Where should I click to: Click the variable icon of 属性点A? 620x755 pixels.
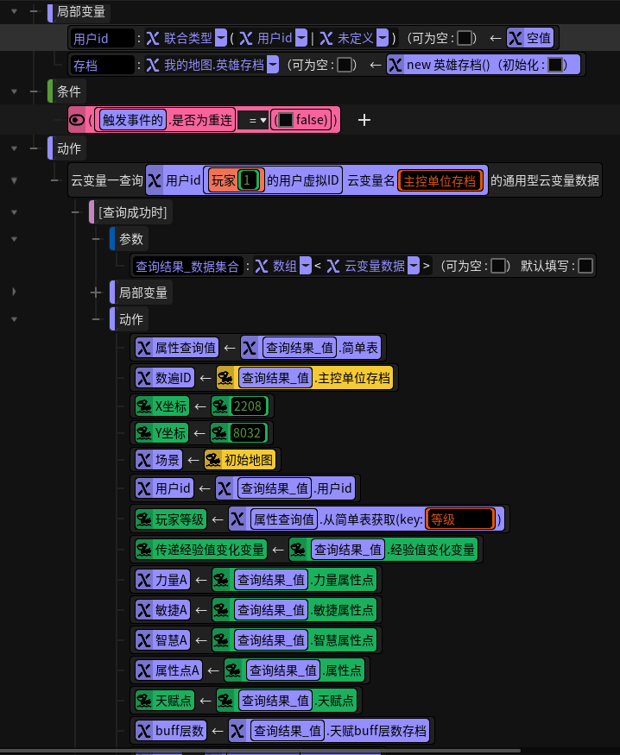coord(144,670)
